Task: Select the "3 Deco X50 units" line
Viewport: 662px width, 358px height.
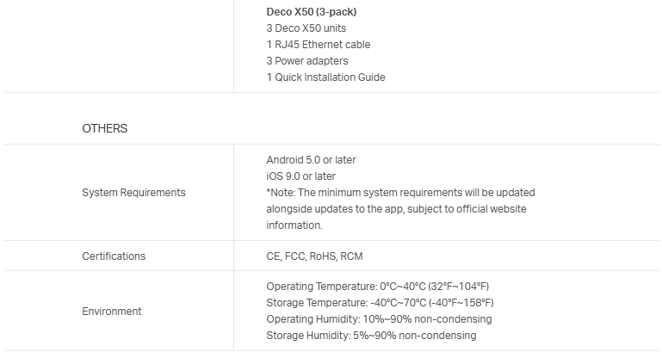Action: pos(306,28)
